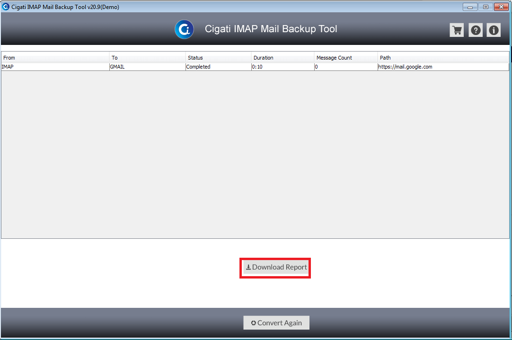Image resolution: width=512 pixels, height=340 pixels.
Task: Select the GMAIL cell in To column
Action: click(147, 67)
